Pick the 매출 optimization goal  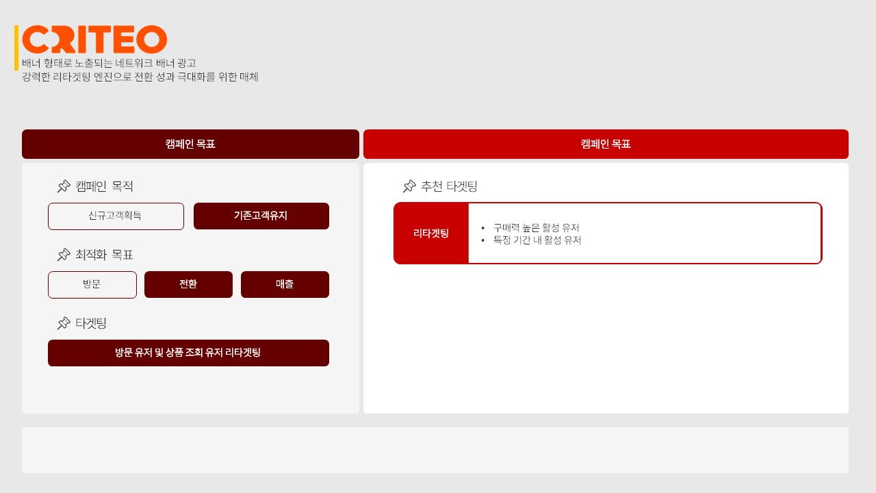coord(285,285)
